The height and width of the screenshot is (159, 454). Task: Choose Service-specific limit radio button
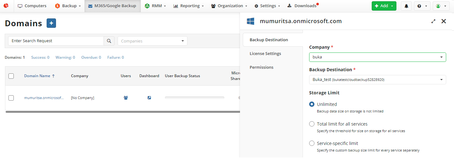pos(312,143)
